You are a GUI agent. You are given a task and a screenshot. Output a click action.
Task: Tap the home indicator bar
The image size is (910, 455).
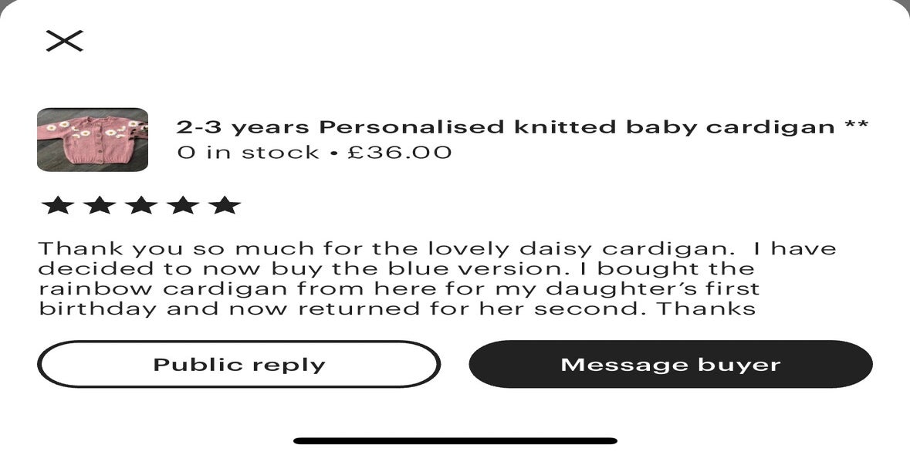(455, 441)
